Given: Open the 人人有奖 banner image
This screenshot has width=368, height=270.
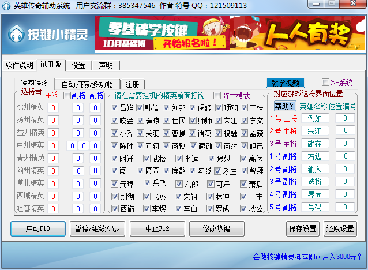Looking at the screenshot, I should [x=297, y=33].
